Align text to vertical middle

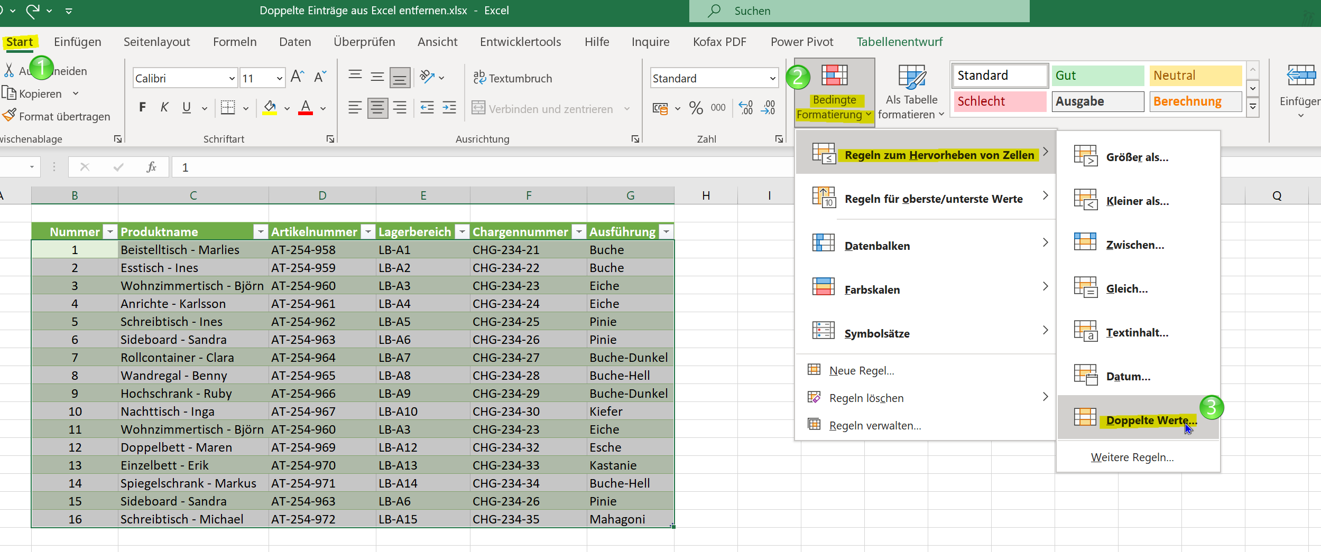[377, 78]
